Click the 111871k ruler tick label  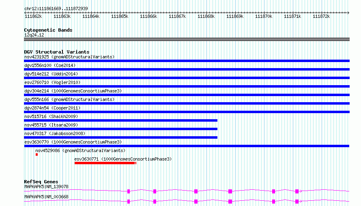[x=292, y=16]
